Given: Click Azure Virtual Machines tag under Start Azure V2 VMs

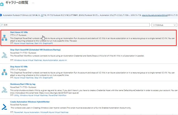Looking at the screenshot, I should coord(24,43).
